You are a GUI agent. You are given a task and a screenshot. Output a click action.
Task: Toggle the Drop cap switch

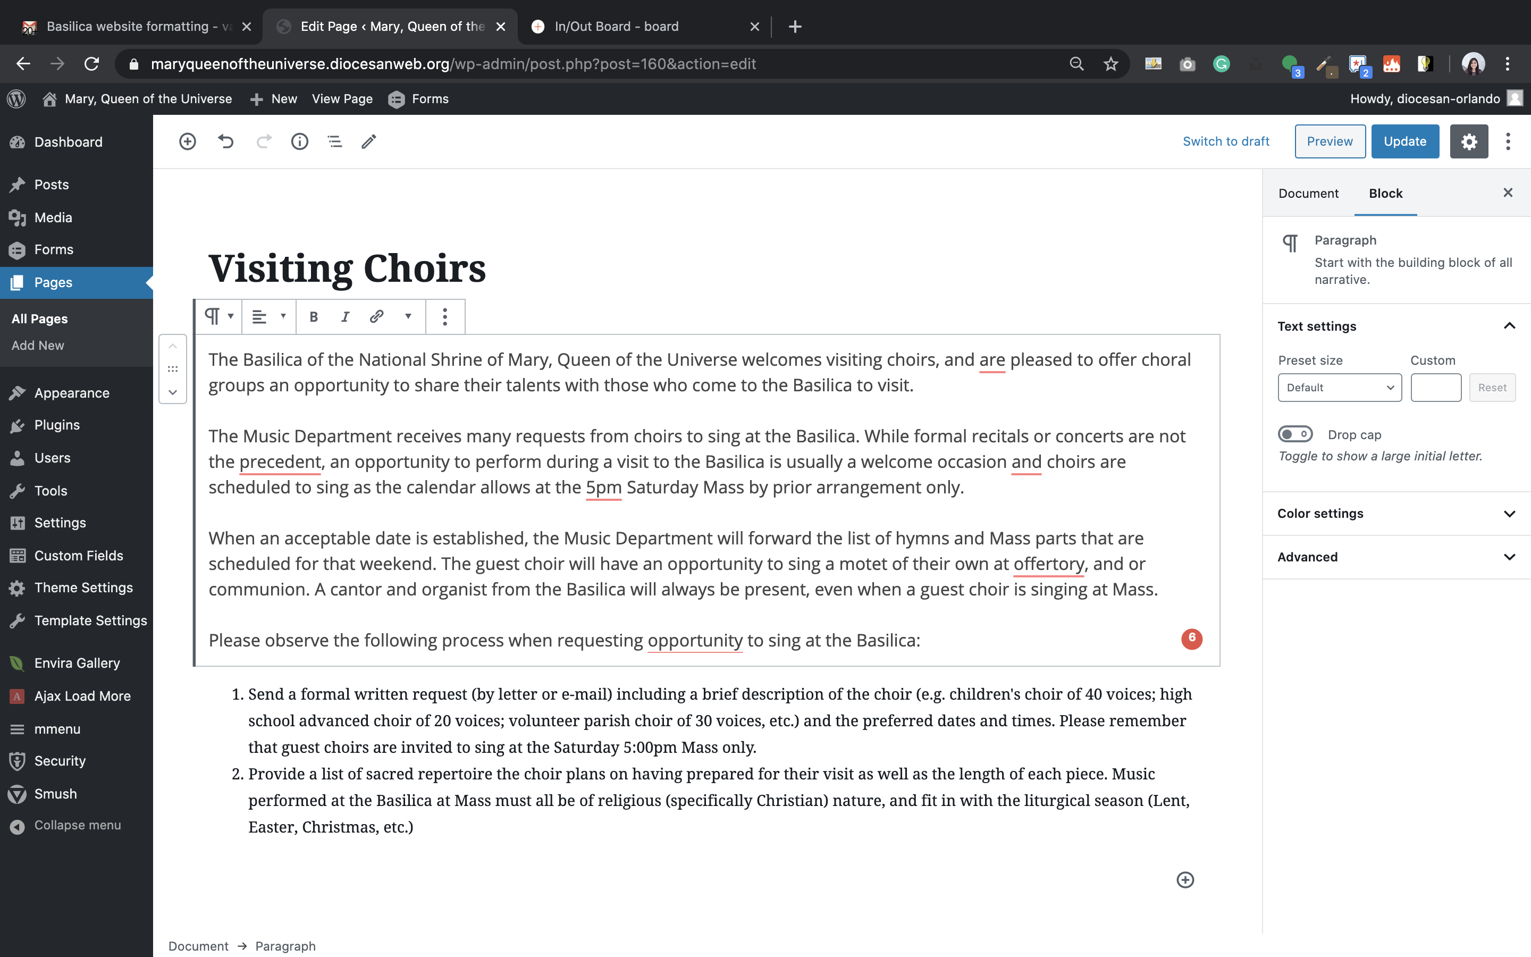coord(1295,434)
